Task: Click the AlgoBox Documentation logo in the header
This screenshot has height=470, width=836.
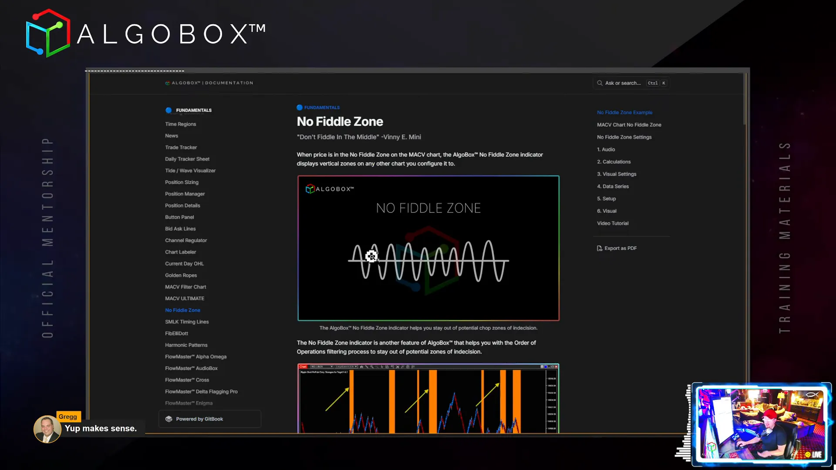Action: click(x=209, y=83)
